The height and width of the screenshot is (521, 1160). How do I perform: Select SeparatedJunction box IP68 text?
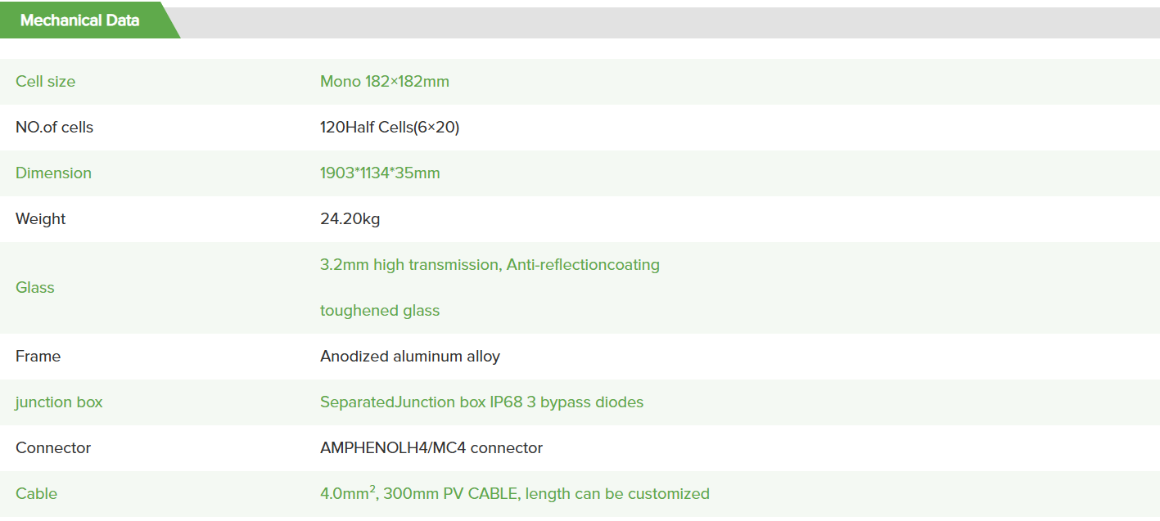[x=418, y=402]
